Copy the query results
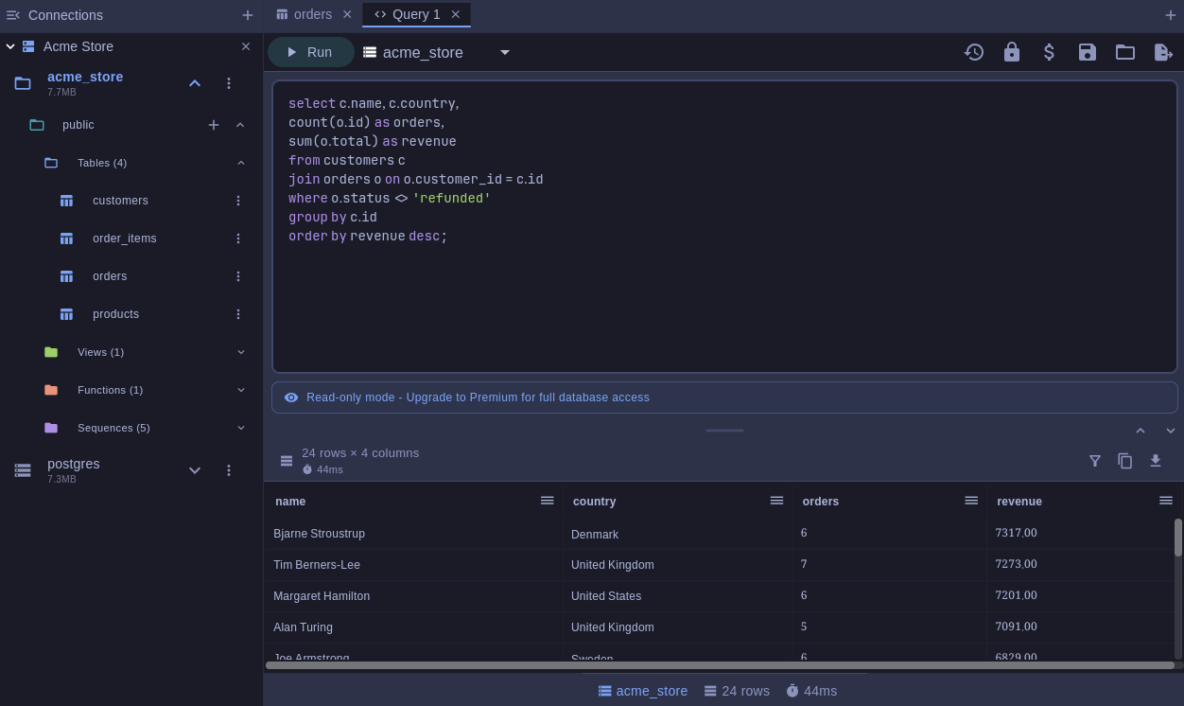Viewport: 1184px width, 706px height. point(1125,461)
